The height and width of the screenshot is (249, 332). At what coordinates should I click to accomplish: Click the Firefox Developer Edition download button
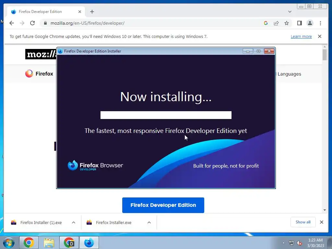pos(163,205)
